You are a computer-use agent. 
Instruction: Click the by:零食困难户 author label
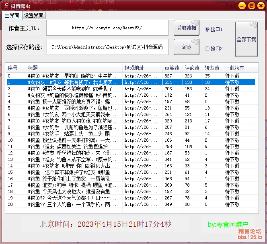click(x=228, y=224)
